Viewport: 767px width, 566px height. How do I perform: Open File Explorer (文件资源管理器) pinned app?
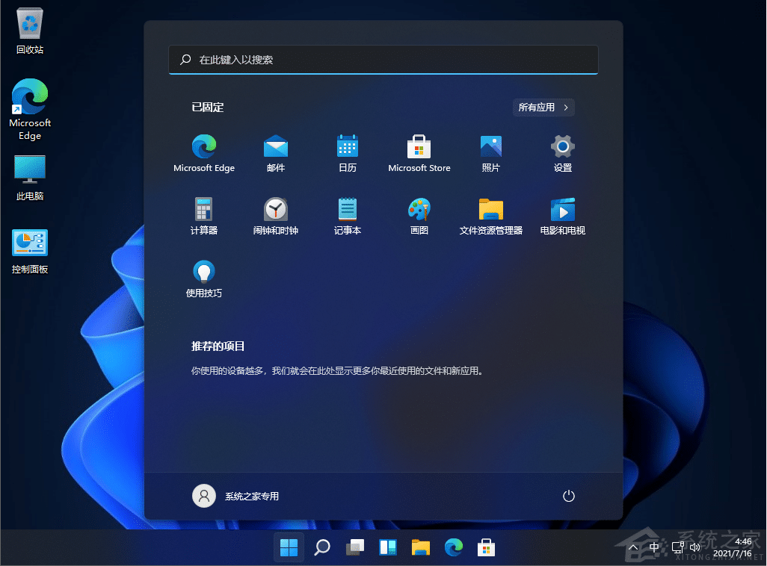tap(490, 217)
